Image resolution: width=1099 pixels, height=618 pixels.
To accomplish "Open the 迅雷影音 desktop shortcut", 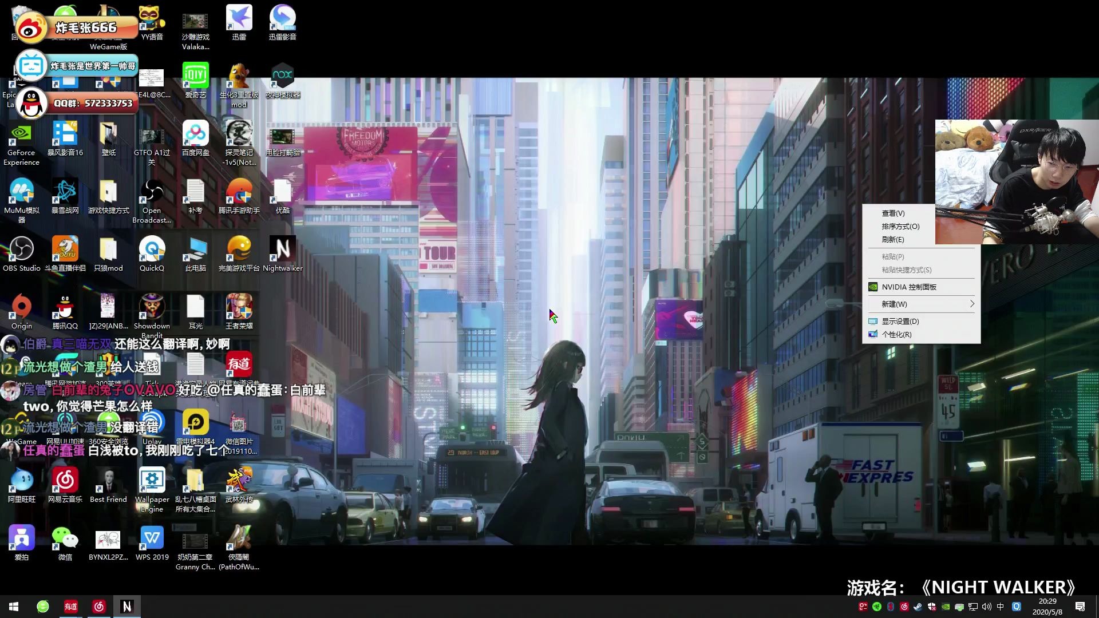I will [x=282, y=23].
